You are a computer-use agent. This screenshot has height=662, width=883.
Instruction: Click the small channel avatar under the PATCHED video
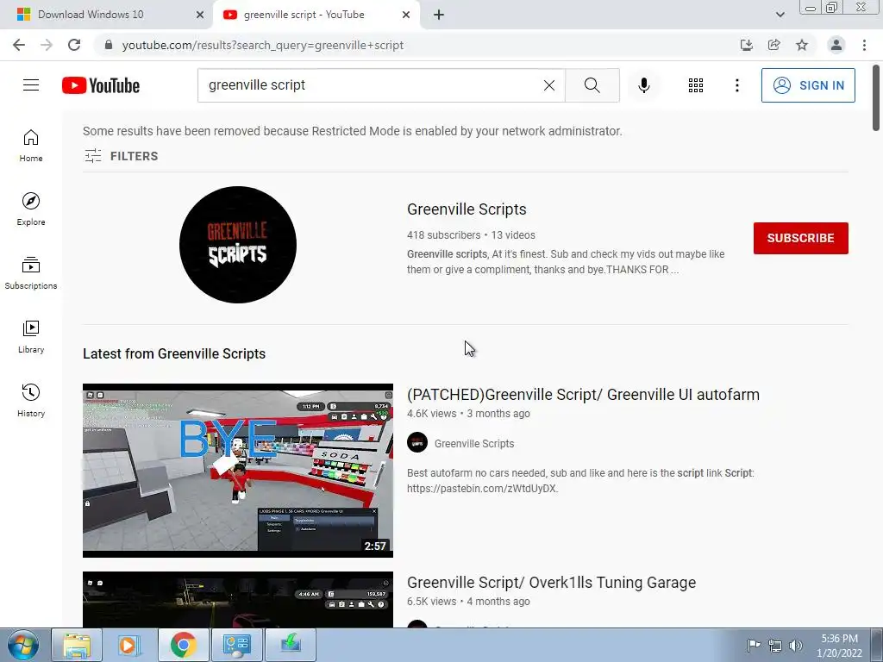point(417,443)
